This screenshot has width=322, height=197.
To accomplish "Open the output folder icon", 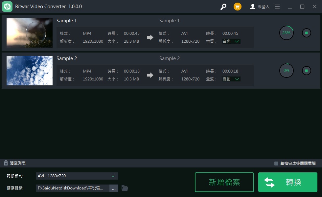I will [x=125, y=188].
